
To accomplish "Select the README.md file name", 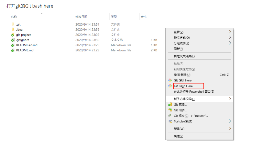I will pyautogui.click(x=25, y=50).
